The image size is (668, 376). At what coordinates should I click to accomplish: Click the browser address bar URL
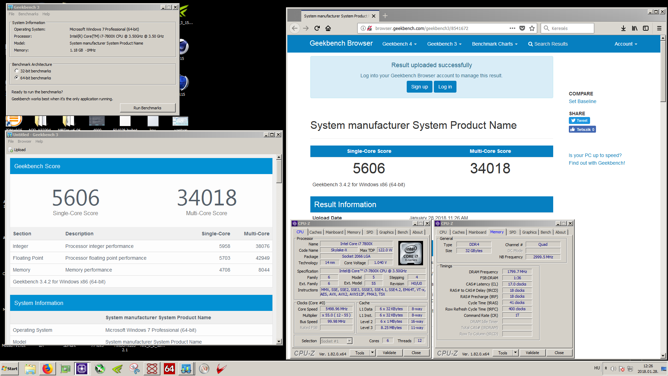point(422,28)
